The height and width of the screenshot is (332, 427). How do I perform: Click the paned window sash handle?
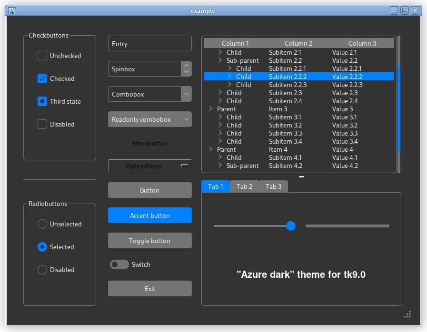pyautogui.click(x=301, y=176)
